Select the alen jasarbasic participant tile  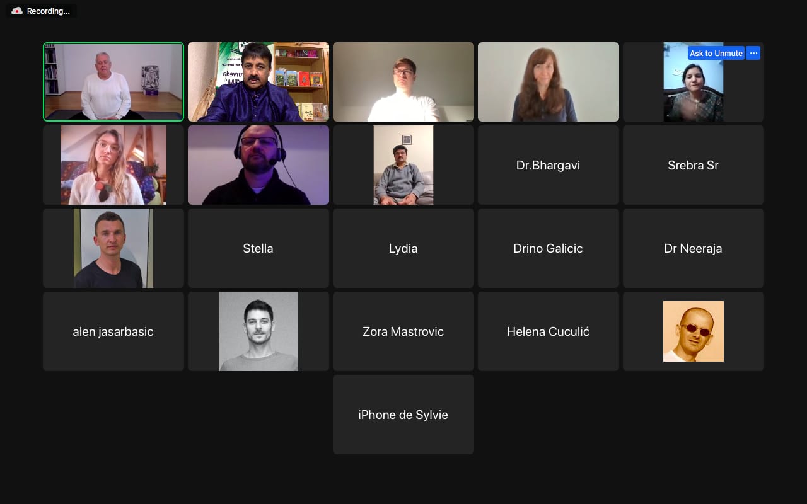pyautogui.click(x=113, y=331)
